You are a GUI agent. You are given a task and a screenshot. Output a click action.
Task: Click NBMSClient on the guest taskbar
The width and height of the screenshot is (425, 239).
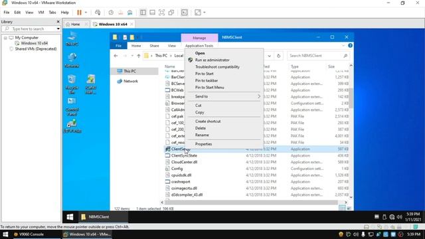coord(103,217)
